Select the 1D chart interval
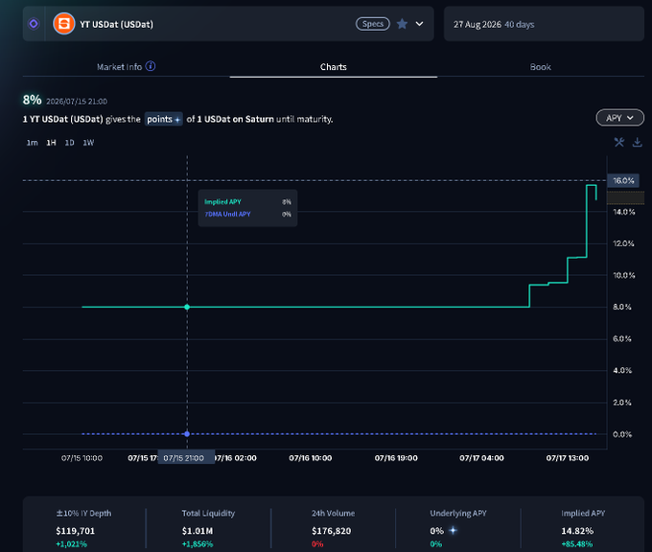Image resolution: width=652 pixels, height=552 pixels. point(69,143)
